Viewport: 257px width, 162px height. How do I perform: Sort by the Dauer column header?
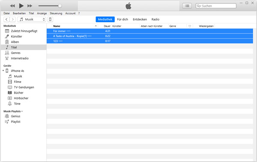pos(107,26)
